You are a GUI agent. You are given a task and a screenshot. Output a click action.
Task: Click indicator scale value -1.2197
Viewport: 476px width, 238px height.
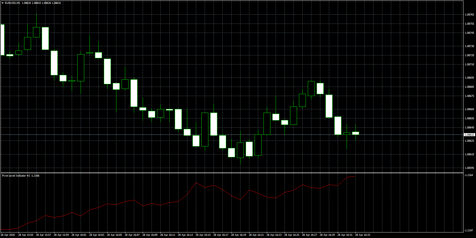point(469,231)
